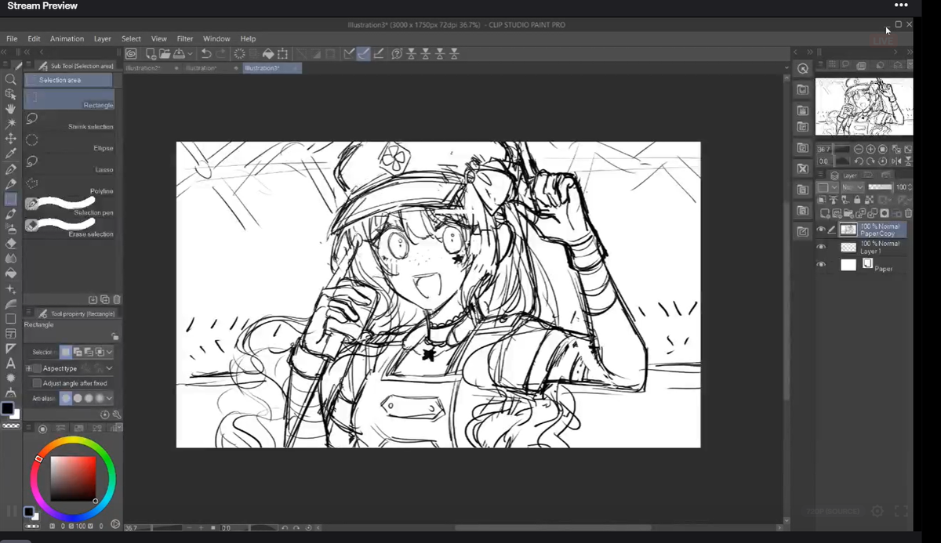This screenshot has width=941, height=543.
Task: Choose the Shrink selection sub tool
Action: pyautogui.click(x=71, y=120)
